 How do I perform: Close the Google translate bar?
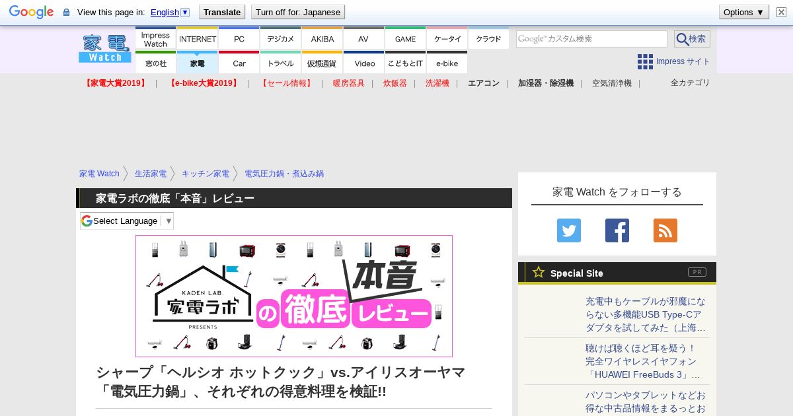781,12
